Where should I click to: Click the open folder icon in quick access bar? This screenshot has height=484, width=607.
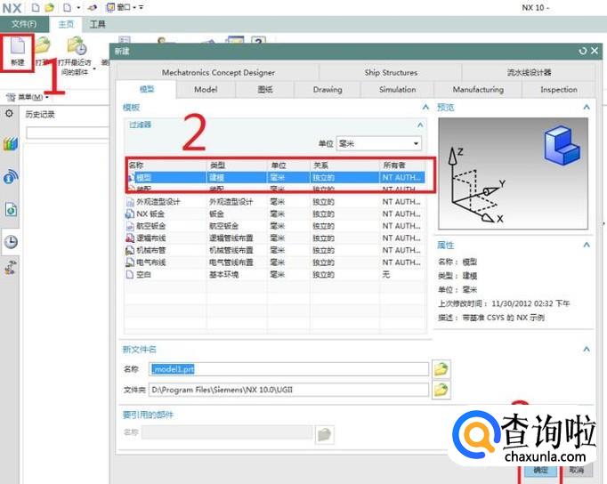tap(49, 7)
